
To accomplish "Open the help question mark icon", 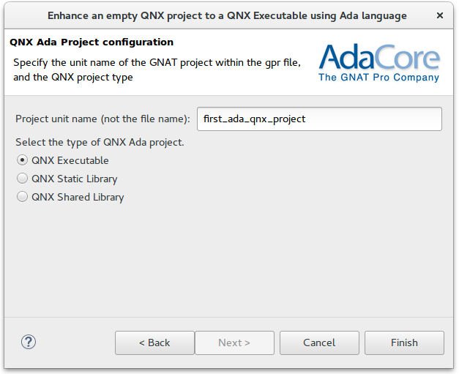I will click(x=29, y=342).
